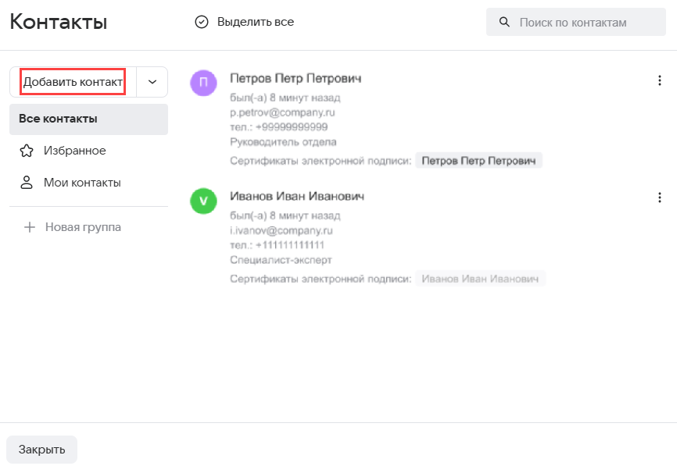Expand the arrow next to Добавить контакт

point(152,82)
